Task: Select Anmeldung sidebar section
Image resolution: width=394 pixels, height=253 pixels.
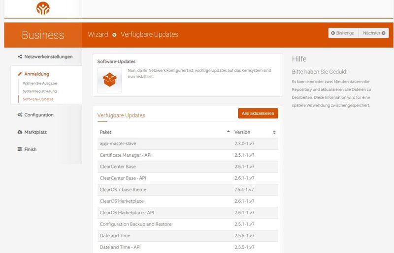Action: tap(36, 74)
